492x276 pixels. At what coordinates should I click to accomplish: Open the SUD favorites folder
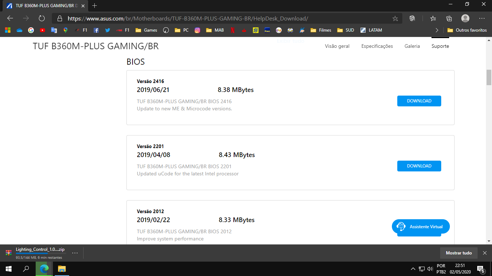coord(346,30)
